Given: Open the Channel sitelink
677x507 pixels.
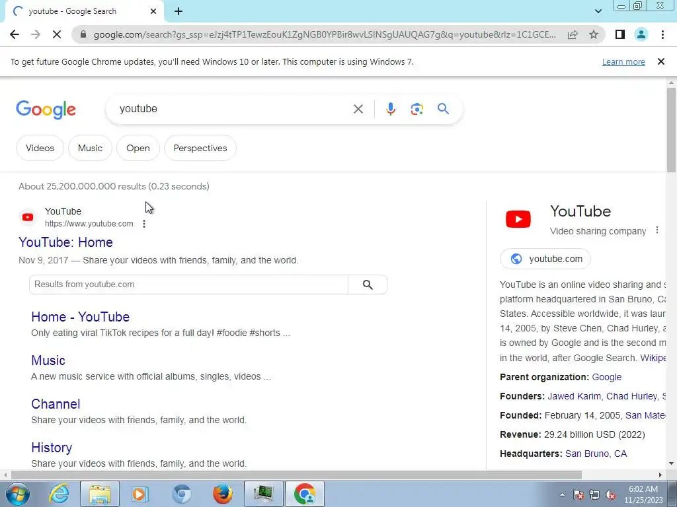Looking at the screenshot, I should tap(56, 404).
